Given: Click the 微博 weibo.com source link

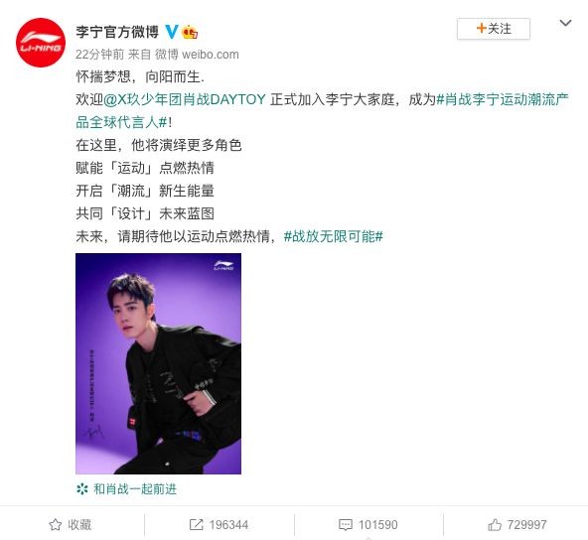Looking at the screenshot, I should [x=197, y=55].
